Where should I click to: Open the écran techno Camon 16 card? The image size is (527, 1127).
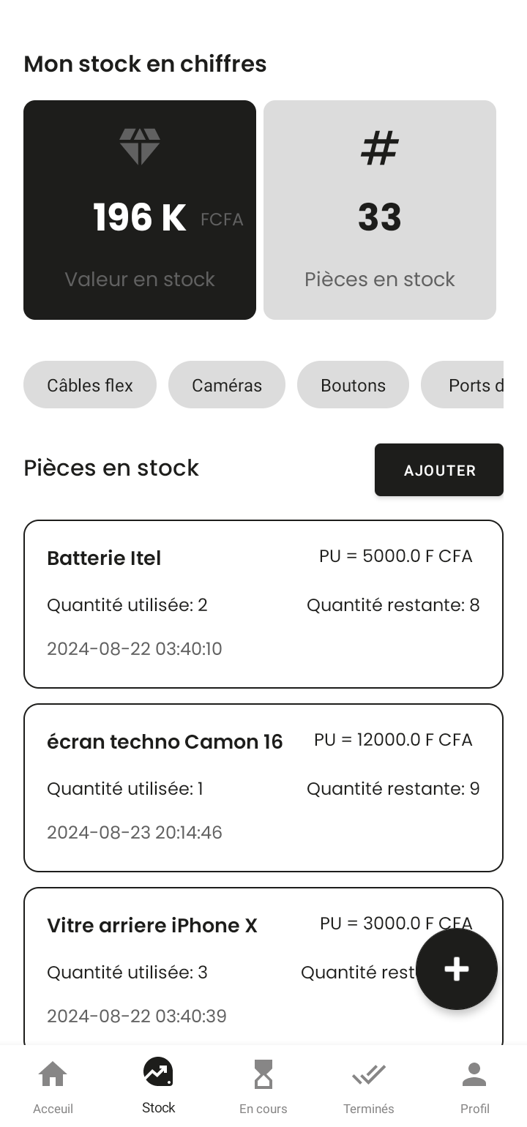263,787
